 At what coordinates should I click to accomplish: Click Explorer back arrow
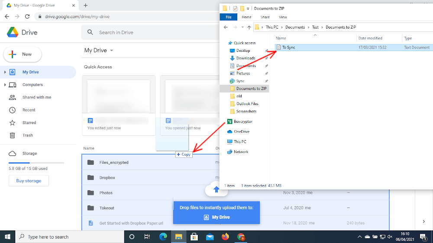tap(226, 27)
